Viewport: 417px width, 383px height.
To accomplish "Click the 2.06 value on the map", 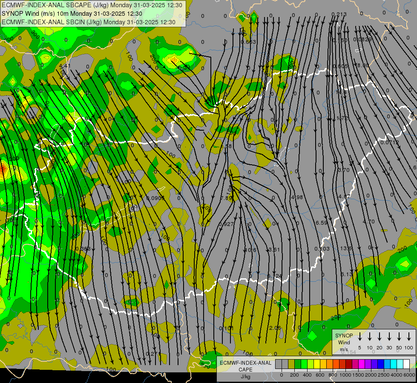I will [275, 328].
